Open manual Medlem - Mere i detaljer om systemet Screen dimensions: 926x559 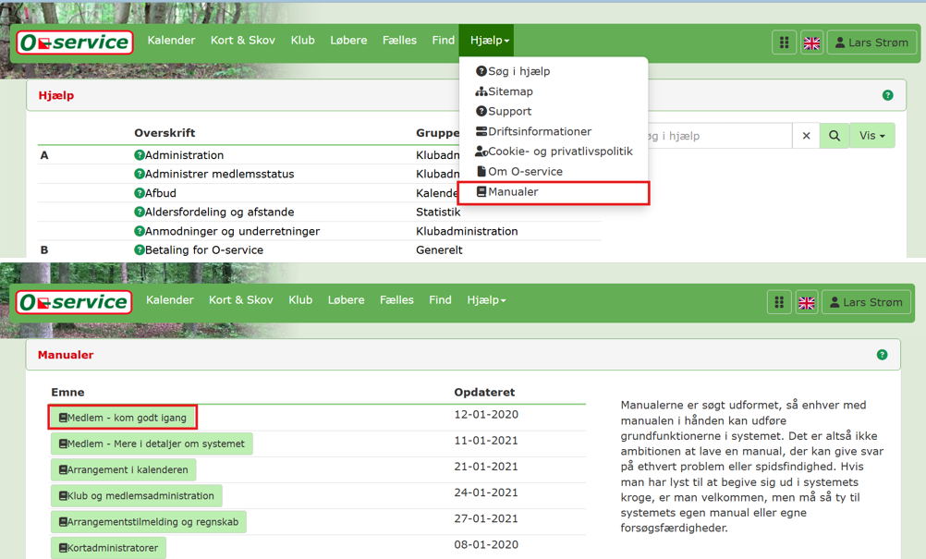click(x=152, y=444)
